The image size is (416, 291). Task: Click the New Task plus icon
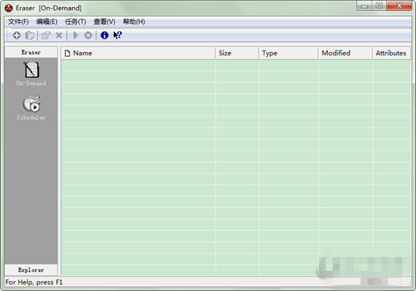(17, 35)
